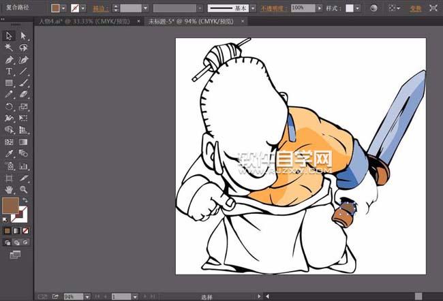Select the Zoom magnifier tool
443x301 pixels.
click(23, 189)
